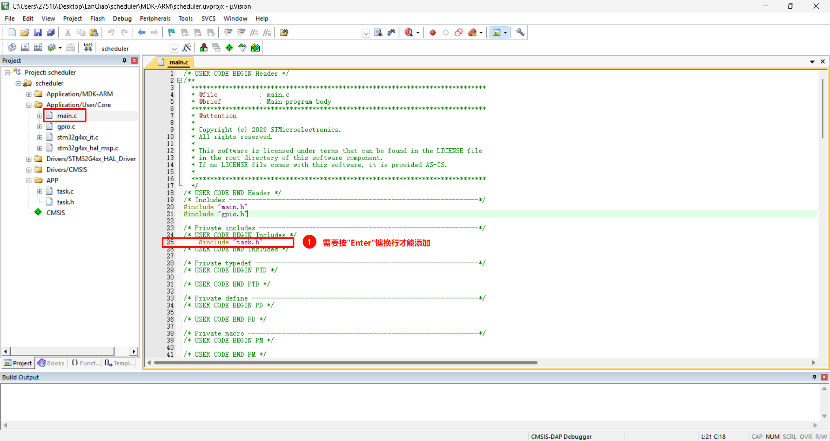Switch to the Templates tab in the project panel
This screenshot has height=441, width=830.
(120, 363)
